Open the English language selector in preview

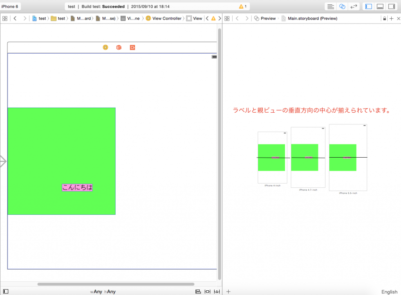[x=389, y=291]
